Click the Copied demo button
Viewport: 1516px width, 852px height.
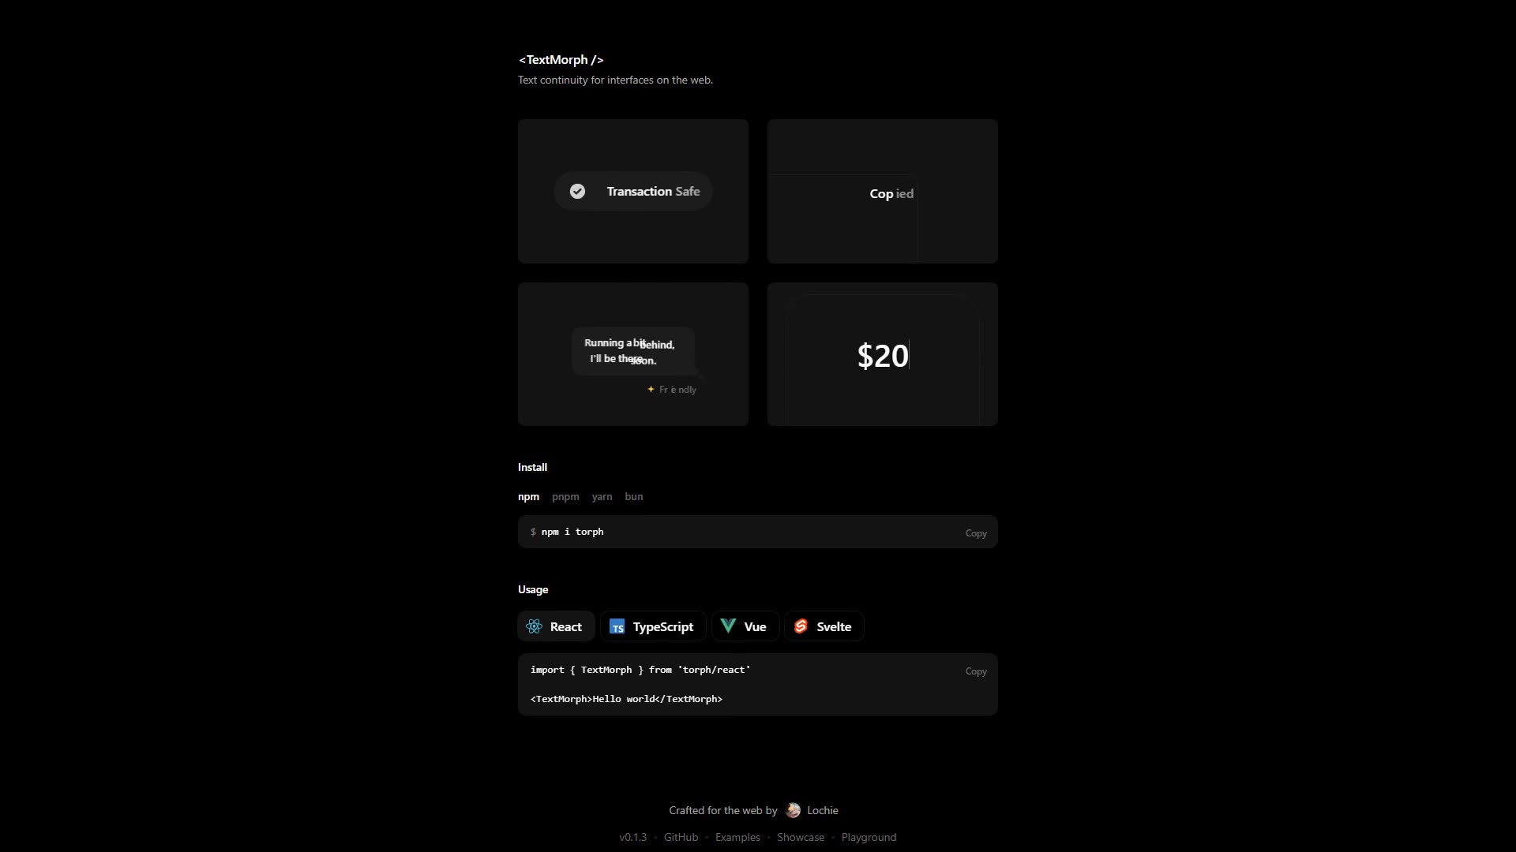(891, 193)
